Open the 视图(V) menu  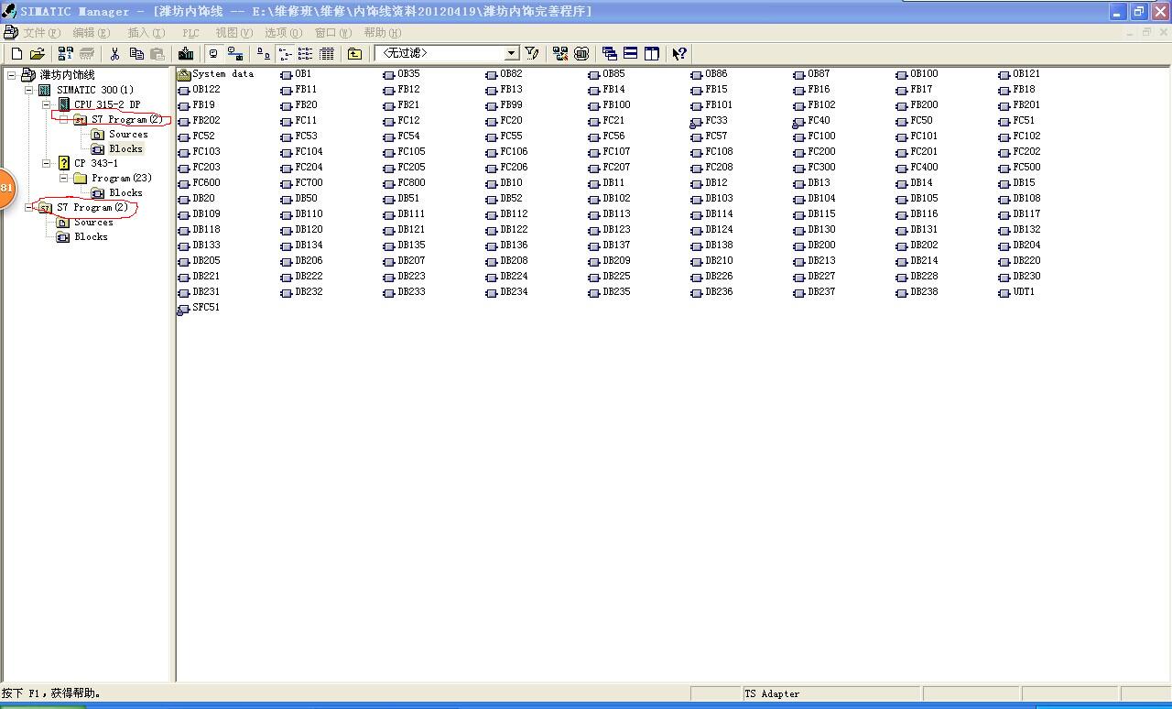[x=233, y=33]
